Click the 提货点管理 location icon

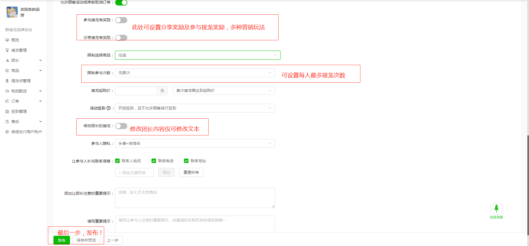point(7,81)
